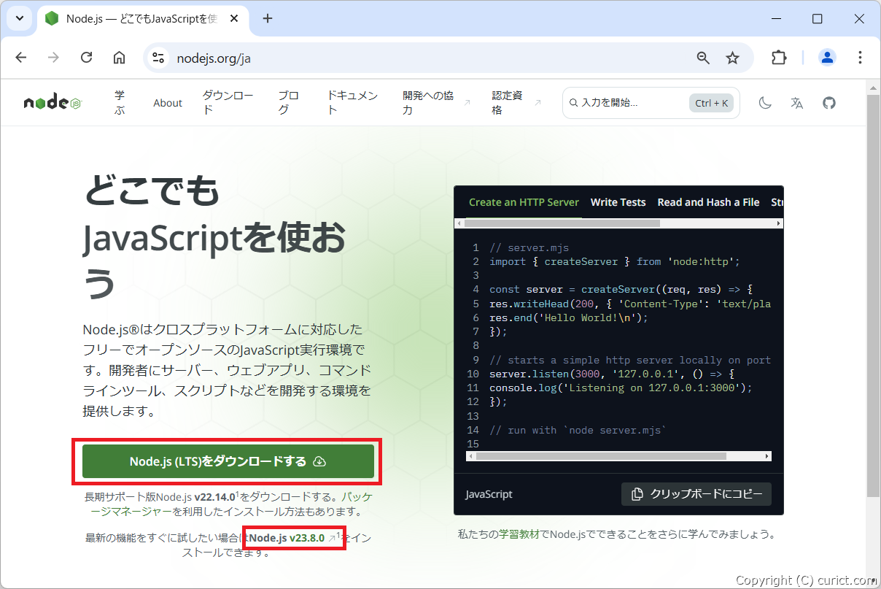The height and width of the screenshot is (589, 881).
Task: Click the v22.14.0 version text
Action: click(x=214, y=497)
